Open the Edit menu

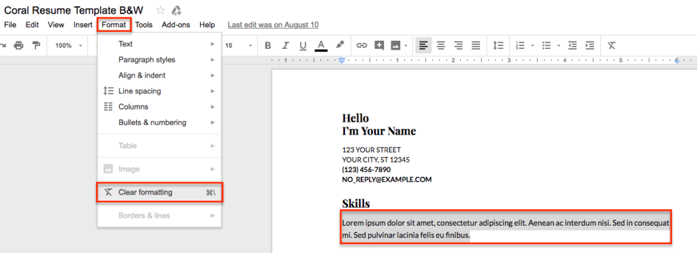click(32, 25)
